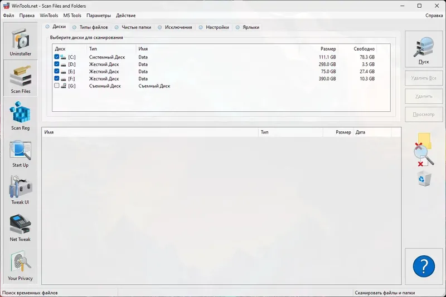Viewport: 446px width, 297px height.
Task: Click the drive list Имя column header
Action: coord(217,49)
